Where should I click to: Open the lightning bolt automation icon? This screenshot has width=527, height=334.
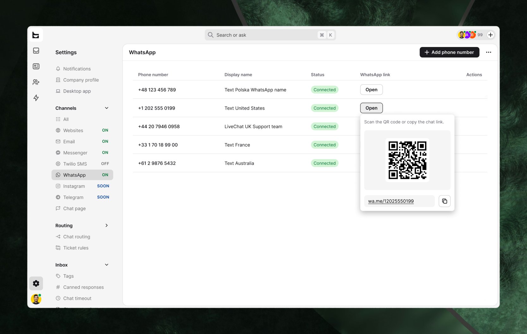36,98
